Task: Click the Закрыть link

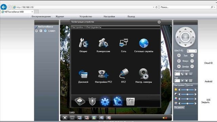Action: pyautogui.click(x=205, y=102)
